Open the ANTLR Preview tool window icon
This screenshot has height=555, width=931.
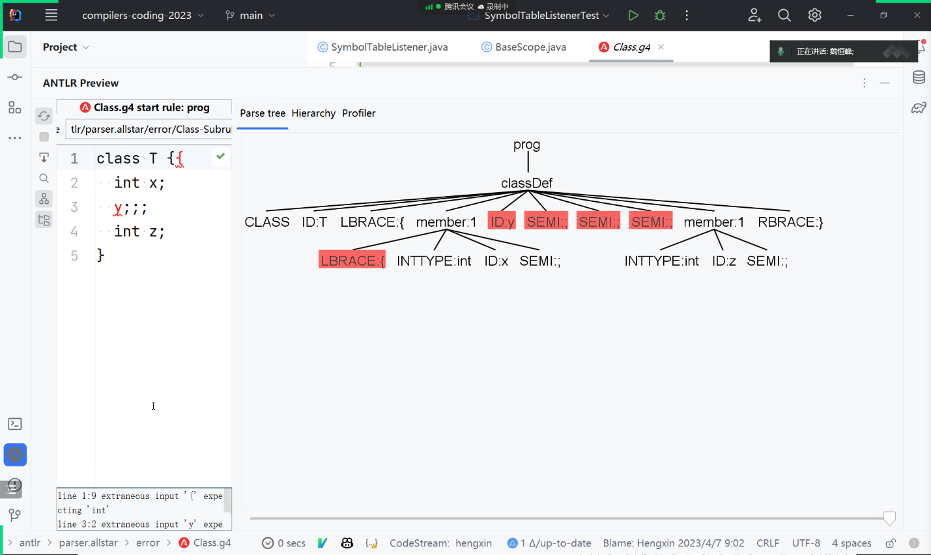15,455
